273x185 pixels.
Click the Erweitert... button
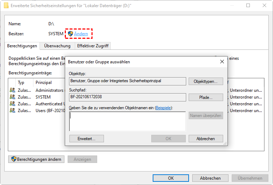click(86, 139)
